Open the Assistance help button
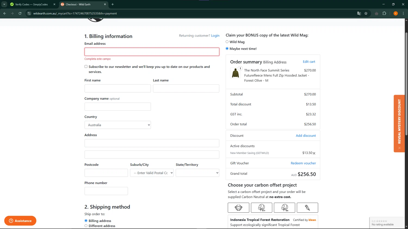Viewport: 408px width, 229px height. click(x=20, y=221)
